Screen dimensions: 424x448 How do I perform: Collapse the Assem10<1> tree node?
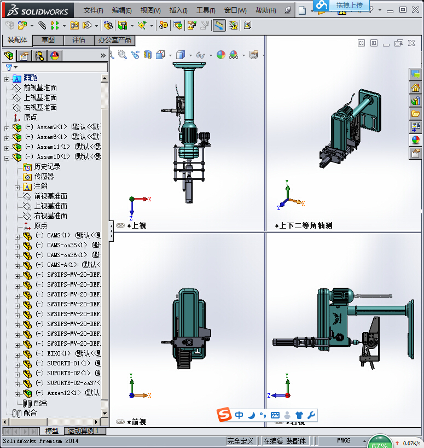pyautogui.click(x=7, y=158)
